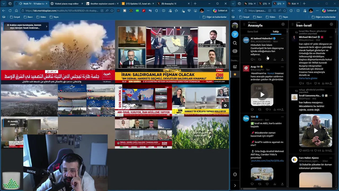Switch to the Sana özel tab
The height and width of the screenshot is (191, 339).
[x=252, y=32]
